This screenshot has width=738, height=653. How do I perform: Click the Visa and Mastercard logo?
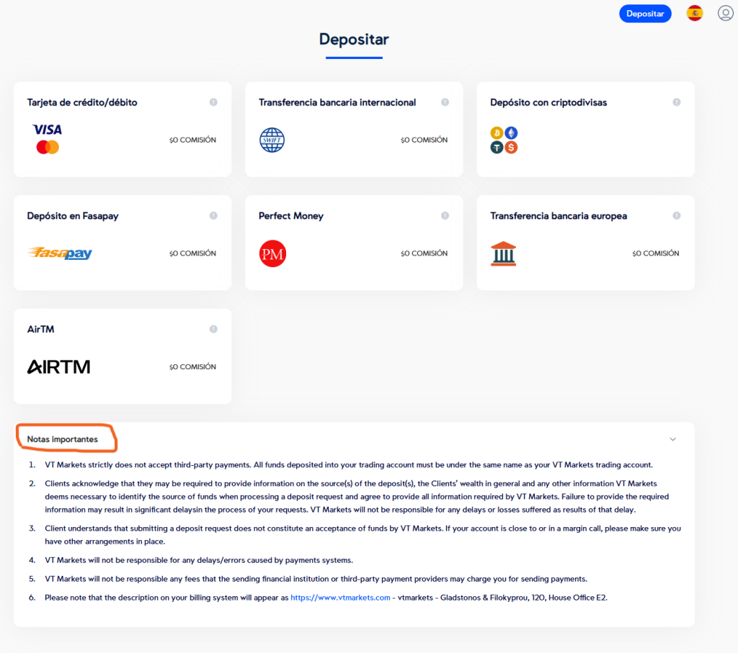click(x=48, y=139)
